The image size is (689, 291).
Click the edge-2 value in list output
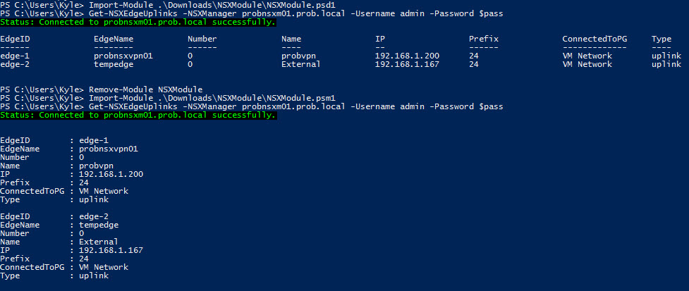[94, 216]
